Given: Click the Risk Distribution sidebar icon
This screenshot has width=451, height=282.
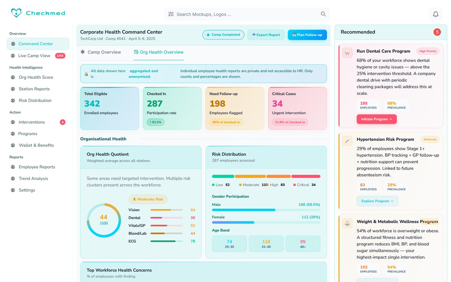Looking at the screenshot, I should tap(13, 100).
